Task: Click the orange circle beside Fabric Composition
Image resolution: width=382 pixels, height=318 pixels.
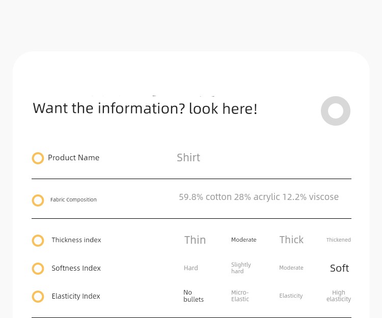Action: [x=38, y=200]
